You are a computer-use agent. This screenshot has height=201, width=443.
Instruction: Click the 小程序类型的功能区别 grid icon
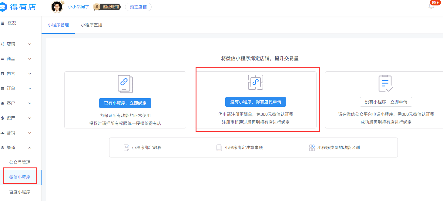pos(312,148)
